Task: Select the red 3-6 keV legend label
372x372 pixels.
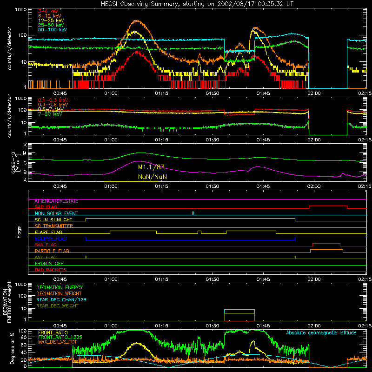Action: 48,11
